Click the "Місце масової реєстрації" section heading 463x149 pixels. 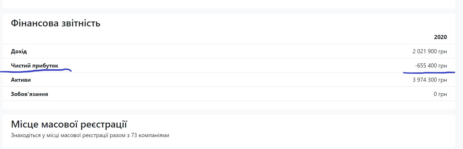(x=69, y=124)
